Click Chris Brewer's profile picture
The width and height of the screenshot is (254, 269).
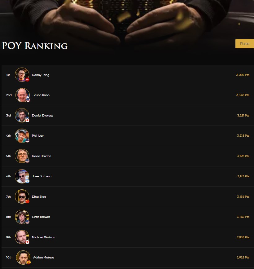click(22, 217)
